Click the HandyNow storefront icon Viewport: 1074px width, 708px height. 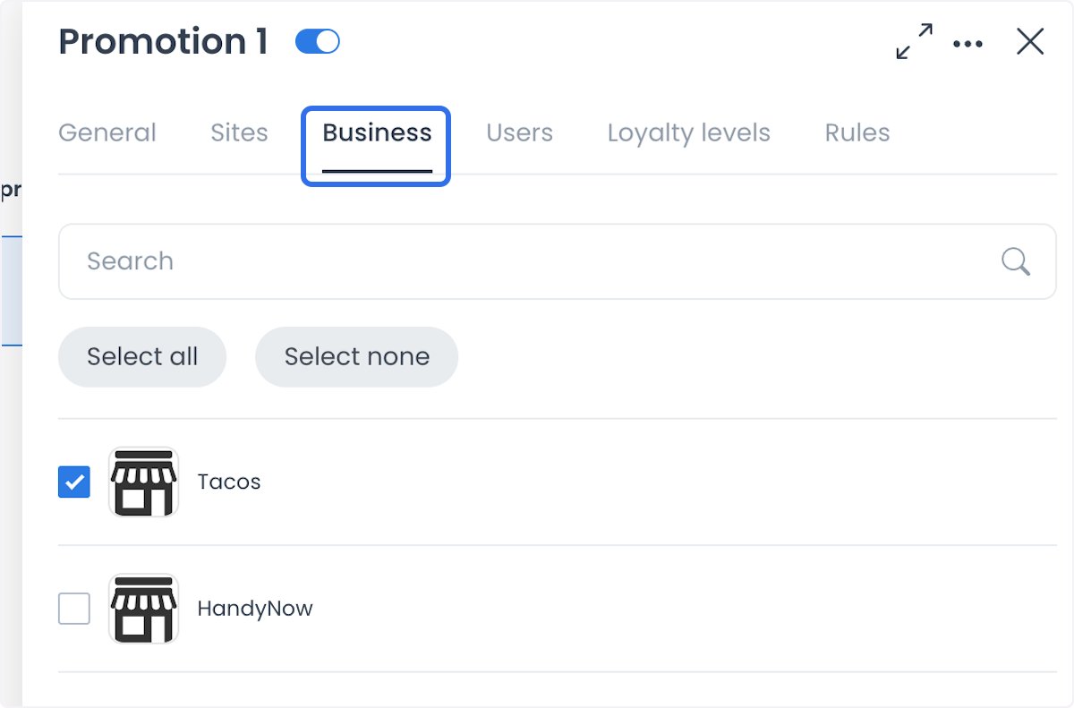(143, 609)
